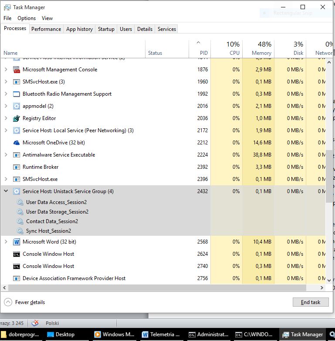This screenshot has width=335, height=341.
Task: Expand the appmodel (2) group
Action: (x=6, y=106)
